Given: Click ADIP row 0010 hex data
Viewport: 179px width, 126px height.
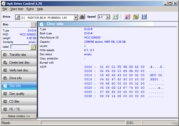Looking at the screenshot, I should [x=122, y=75].
